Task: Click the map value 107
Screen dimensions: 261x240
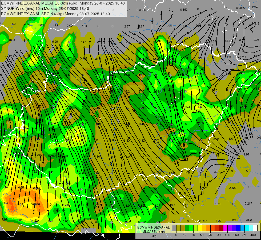Action: 231,139
